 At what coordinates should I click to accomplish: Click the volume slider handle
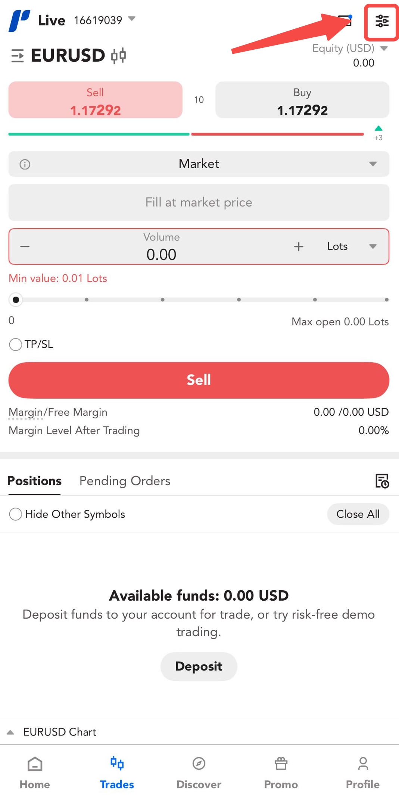pos(16,300)
